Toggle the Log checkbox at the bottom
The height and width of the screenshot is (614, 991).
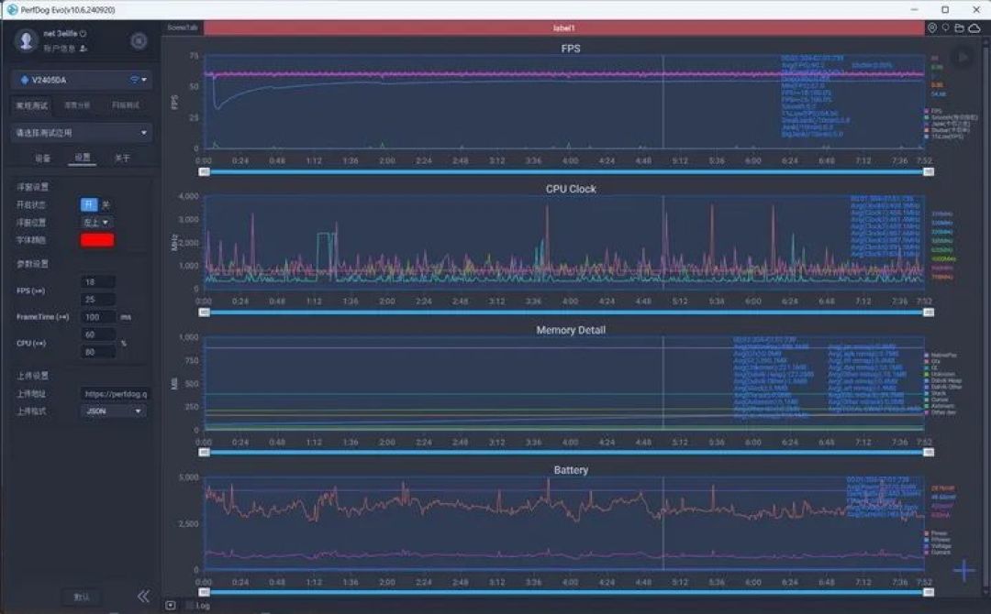coord(190,606)
